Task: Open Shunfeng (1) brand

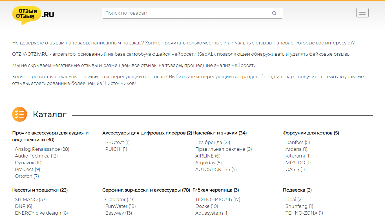Action: click(x=299, y=206)
